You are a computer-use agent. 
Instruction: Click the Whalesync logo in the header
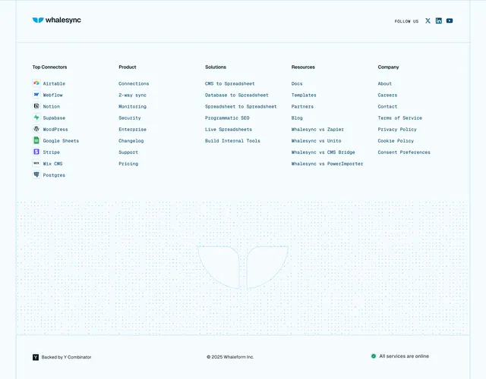tap(57, 20)
